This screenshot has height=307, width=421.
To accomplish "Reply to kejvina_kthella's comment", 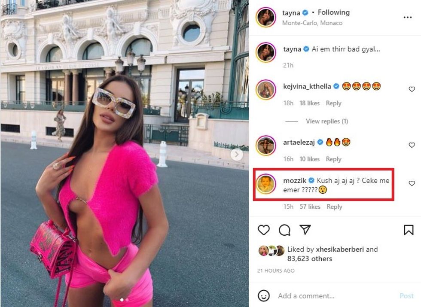I will point(333,103).
